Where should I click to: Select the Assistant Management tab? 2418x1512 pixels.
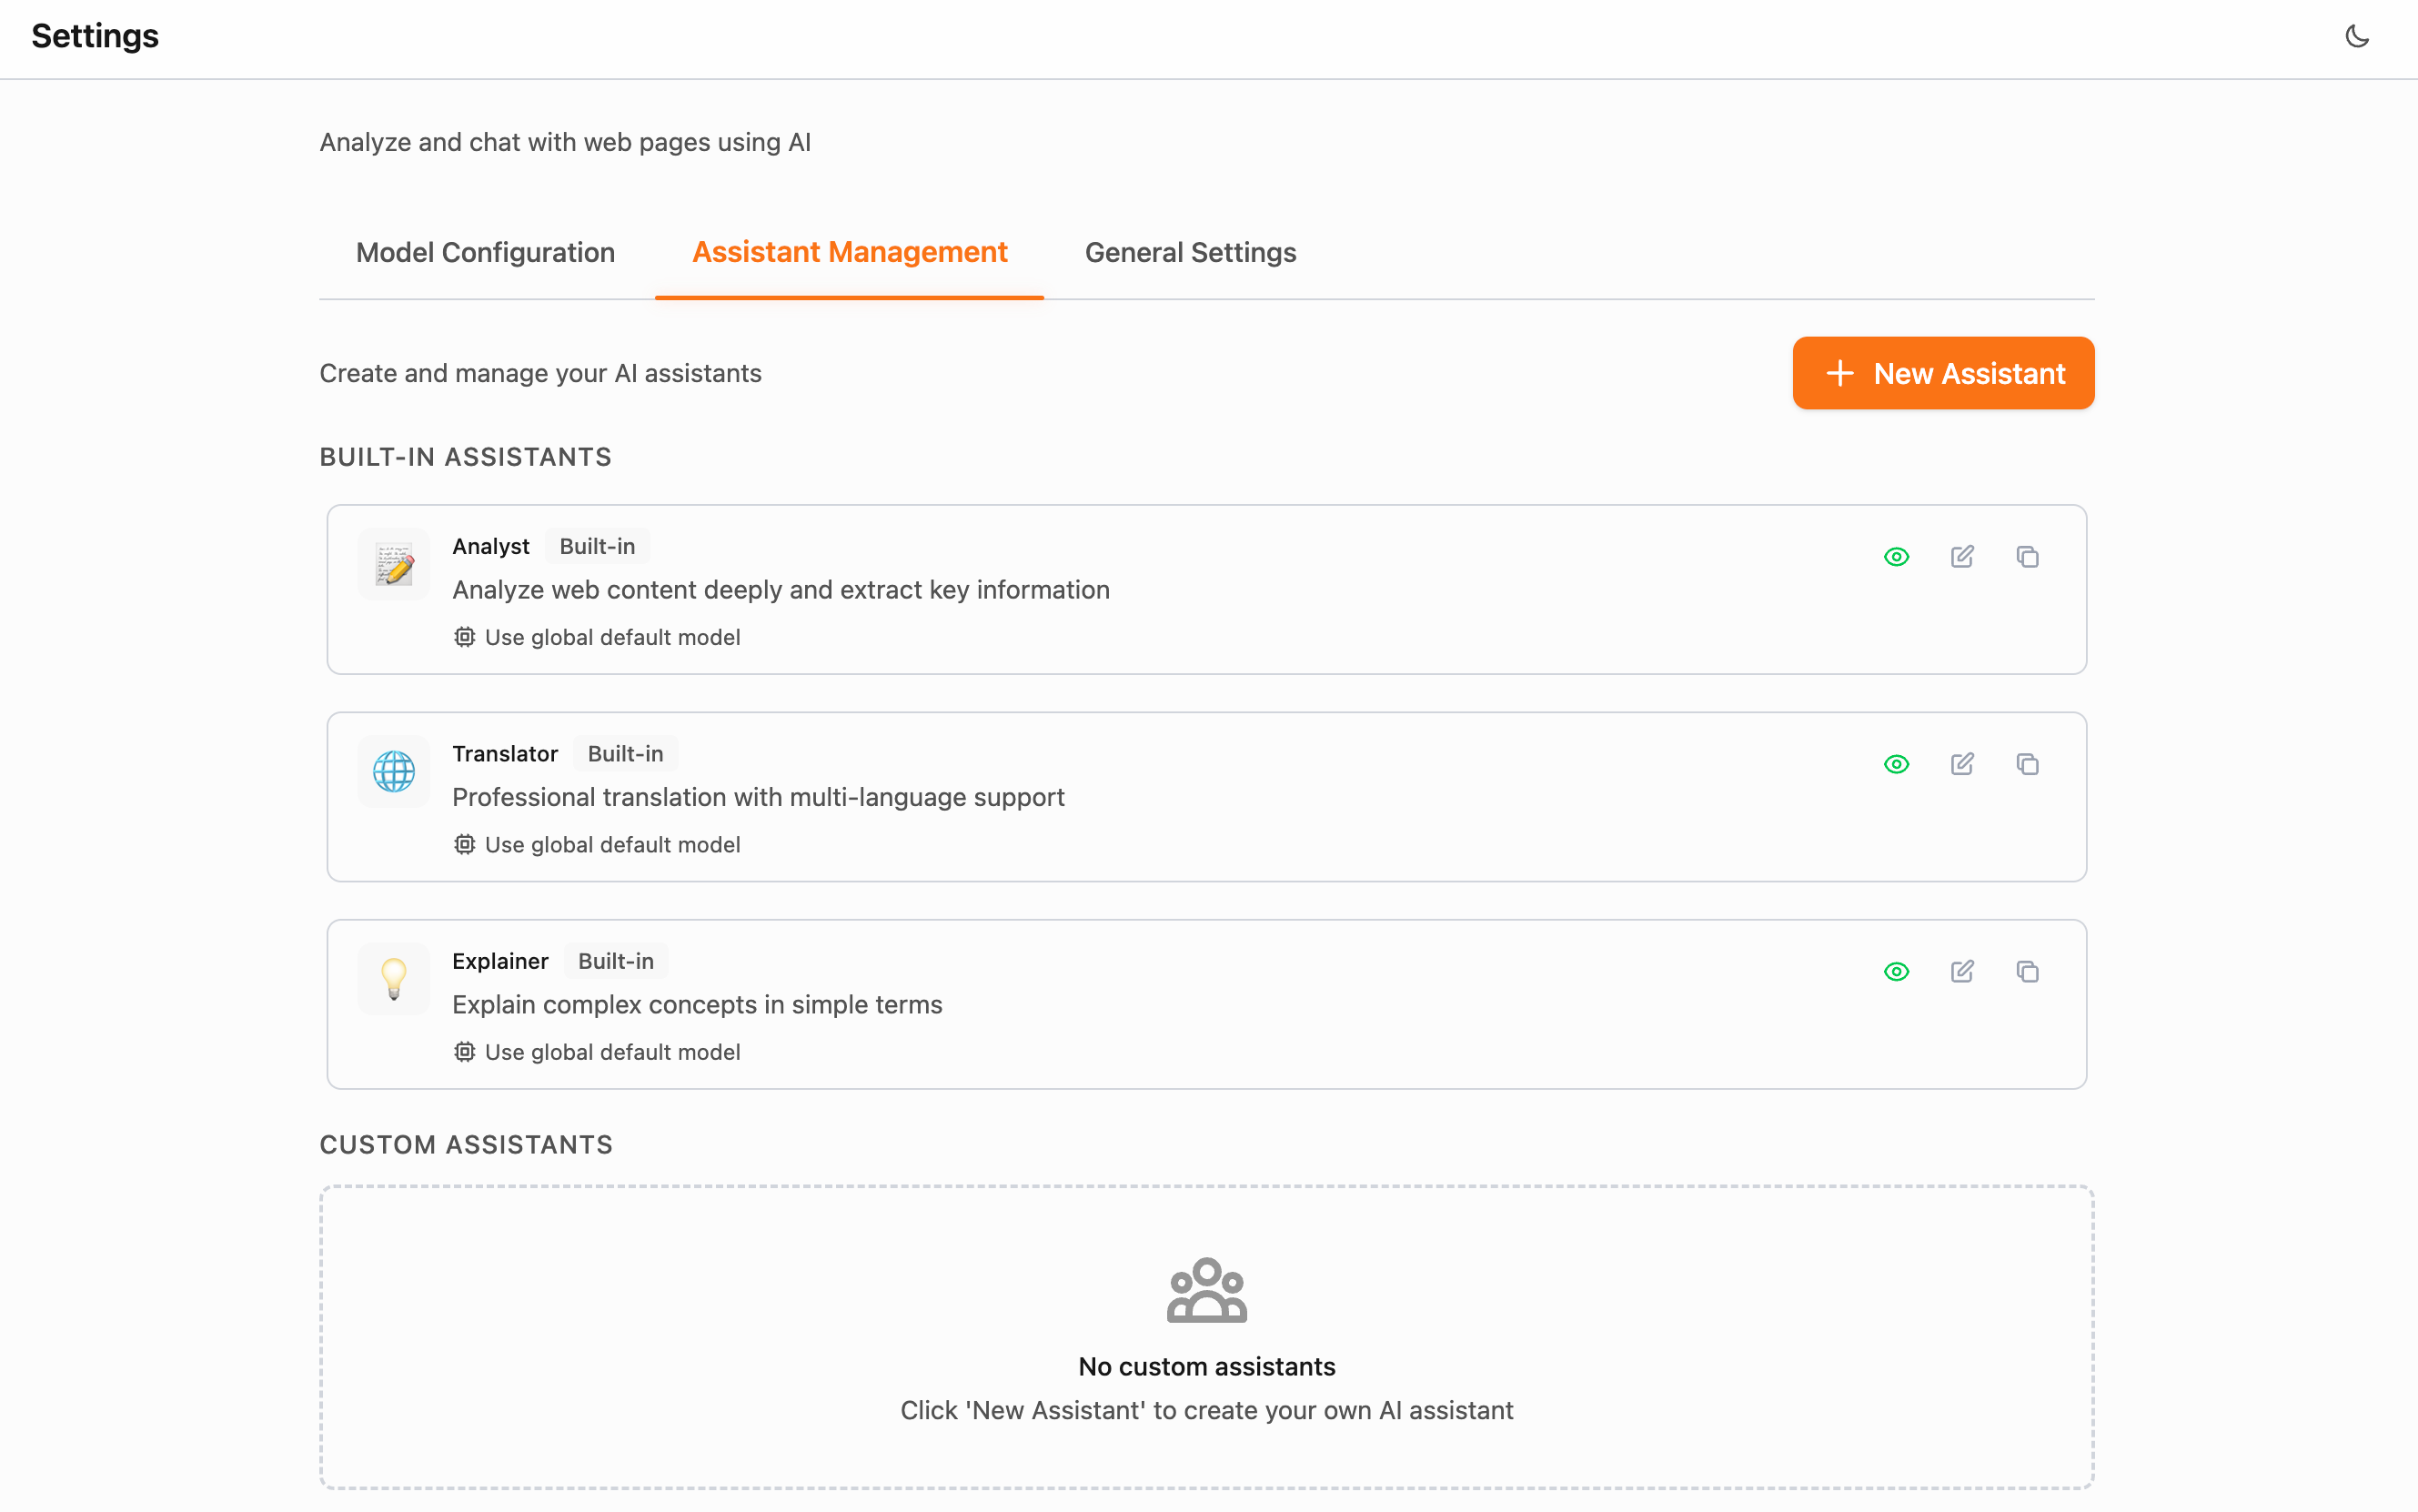(x=849, y=252)
